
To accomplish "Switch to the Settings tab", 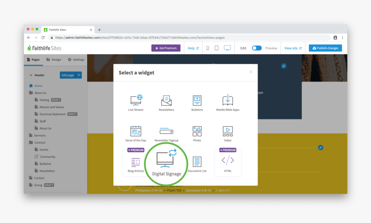I will point(76,60).
